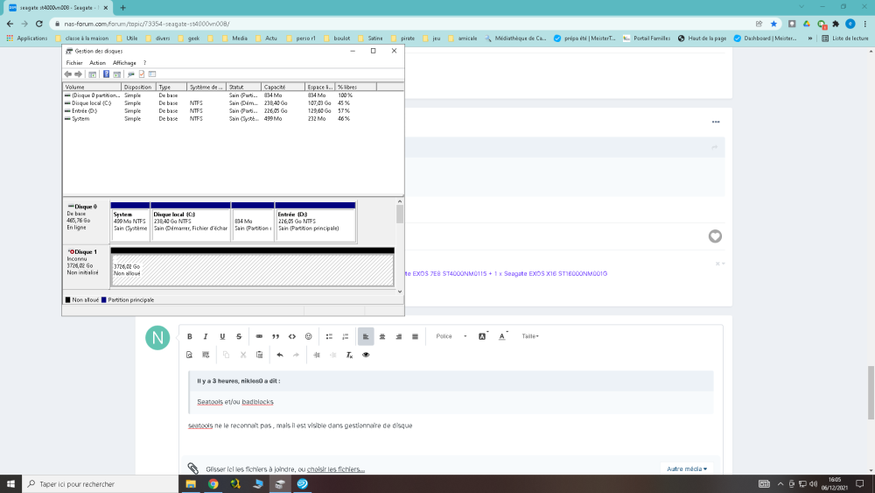
Task: Open the text background color picker
Action: (x=483, y=336)
